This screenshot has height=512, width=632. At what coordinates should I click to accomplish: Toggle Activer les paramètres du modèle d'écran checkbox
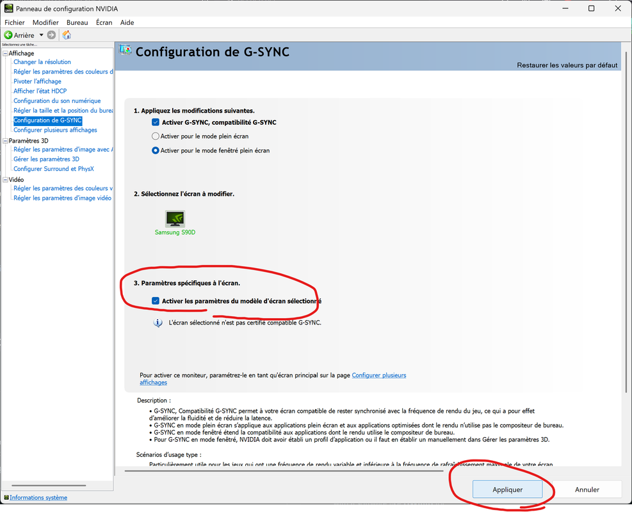[x=156, y=301]
